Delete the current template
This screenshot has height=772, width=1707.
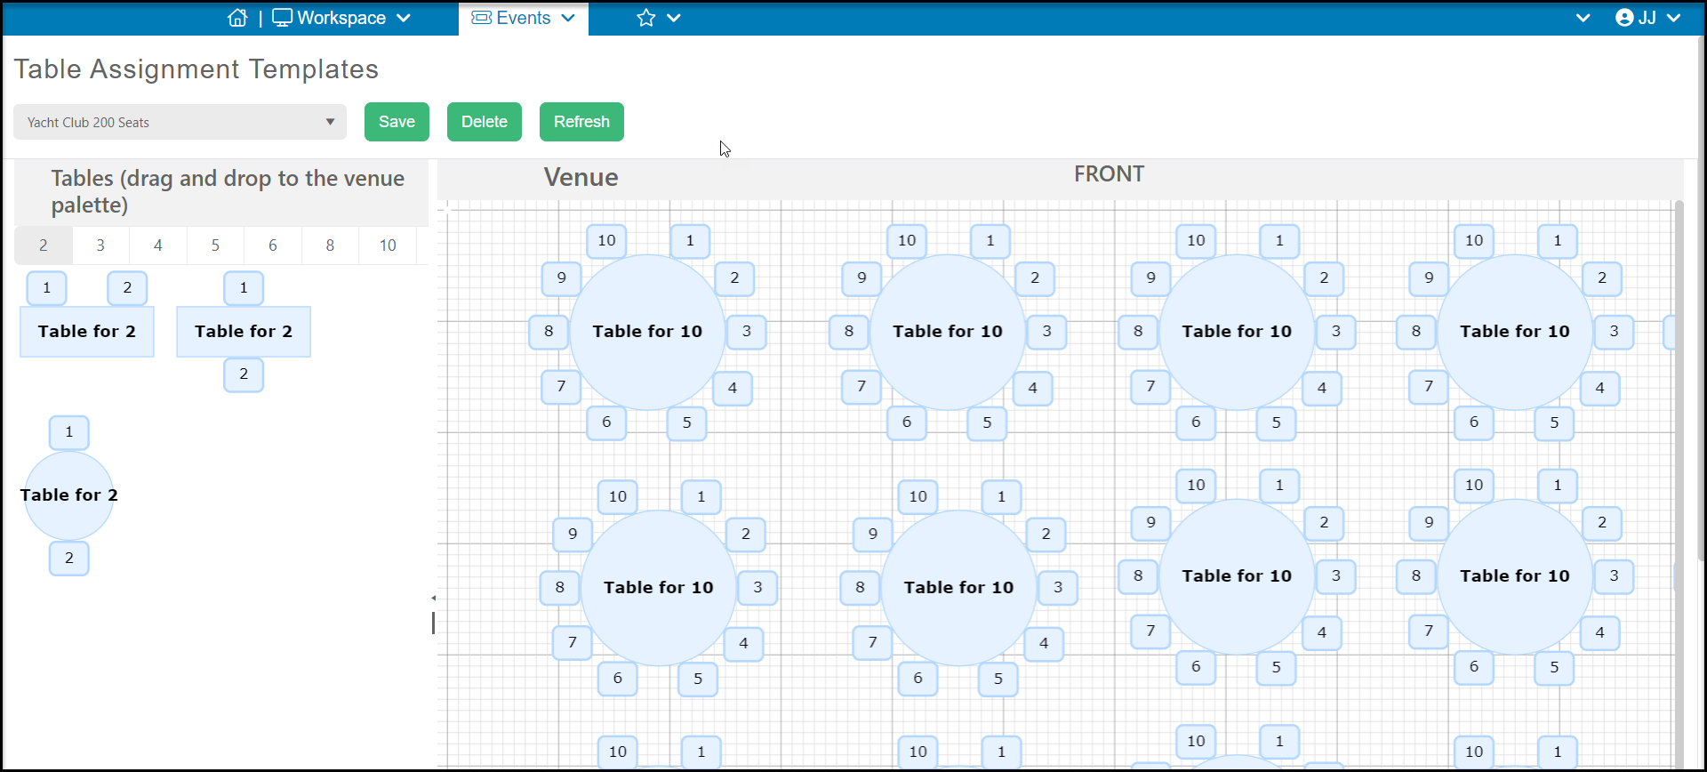485,122
